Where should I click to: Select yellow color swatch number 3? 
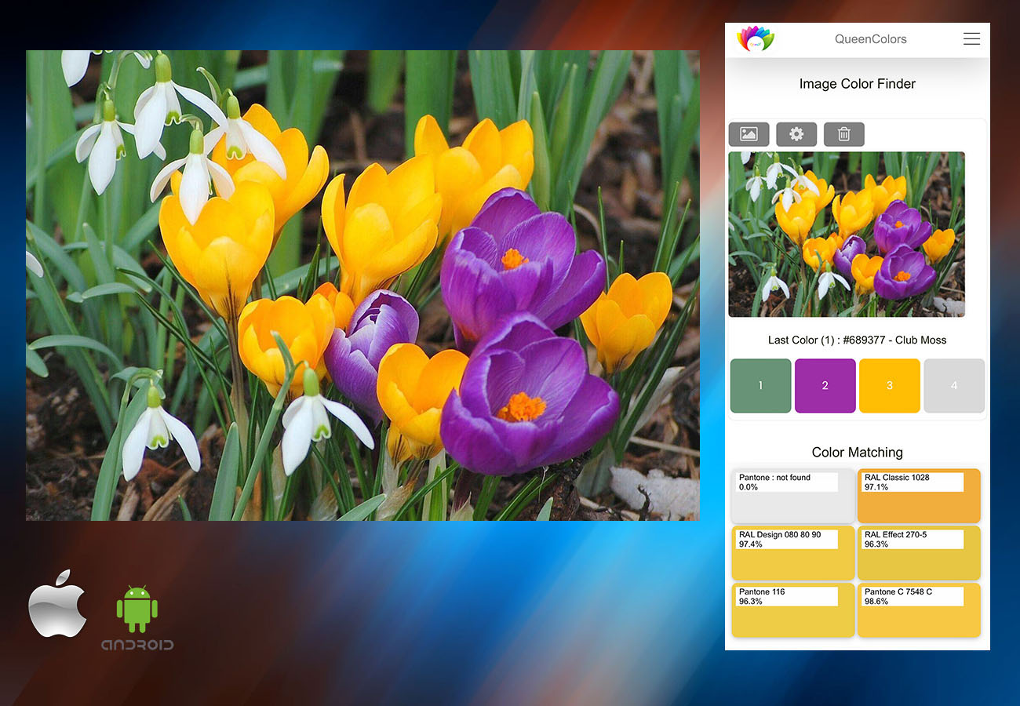pyautogui.click(x=889, y=386)
